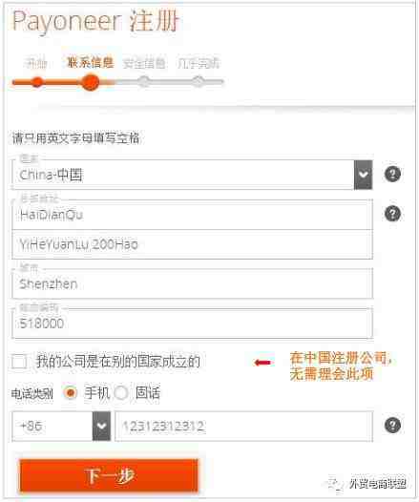419x502 pixels.
Task: Check the company founded in another country box
Action: click(x=19, y=362)
